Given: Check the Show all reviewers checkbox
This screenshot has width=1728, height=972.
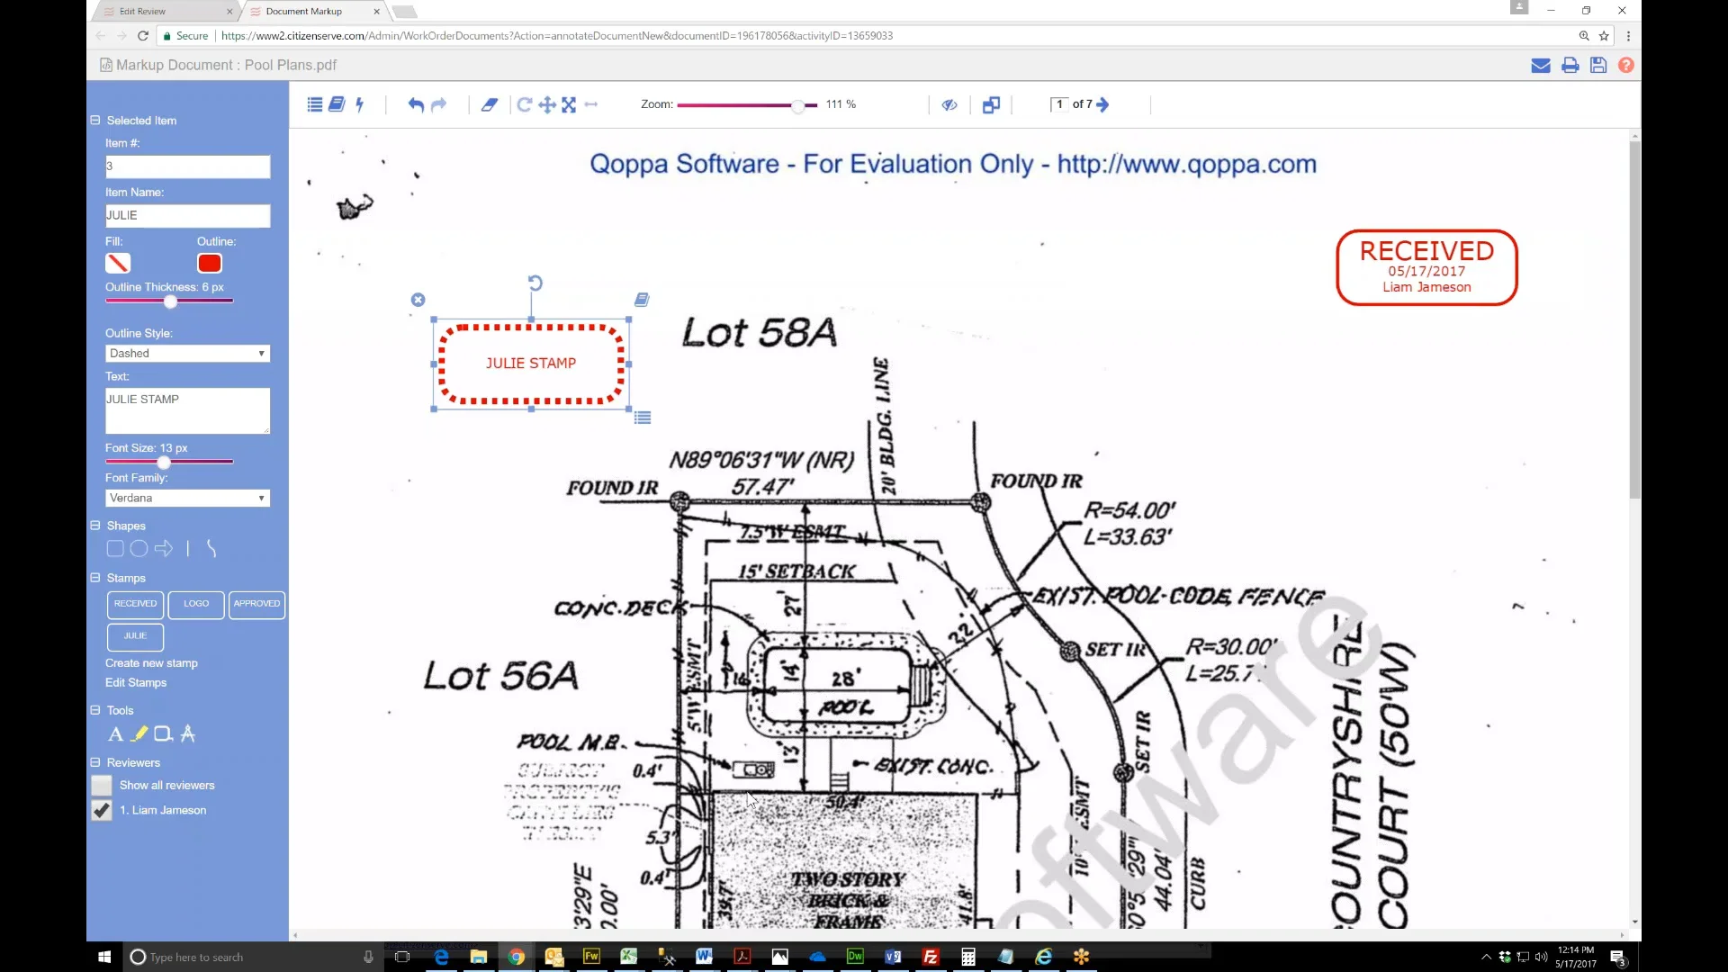Looking at the screenshot, I should (102, 785).
